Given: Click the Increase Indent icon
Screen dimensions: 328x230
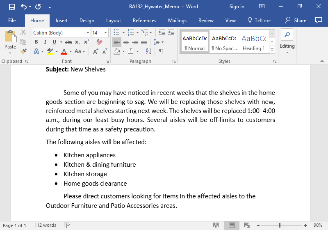Looking at the screenshot, I should (171, 32).
